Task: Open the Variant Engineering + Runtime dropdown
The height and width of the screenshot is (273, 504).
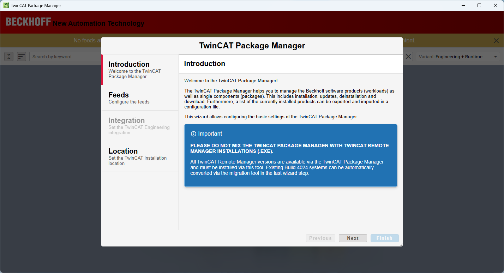Action: [x=458, y=57]
